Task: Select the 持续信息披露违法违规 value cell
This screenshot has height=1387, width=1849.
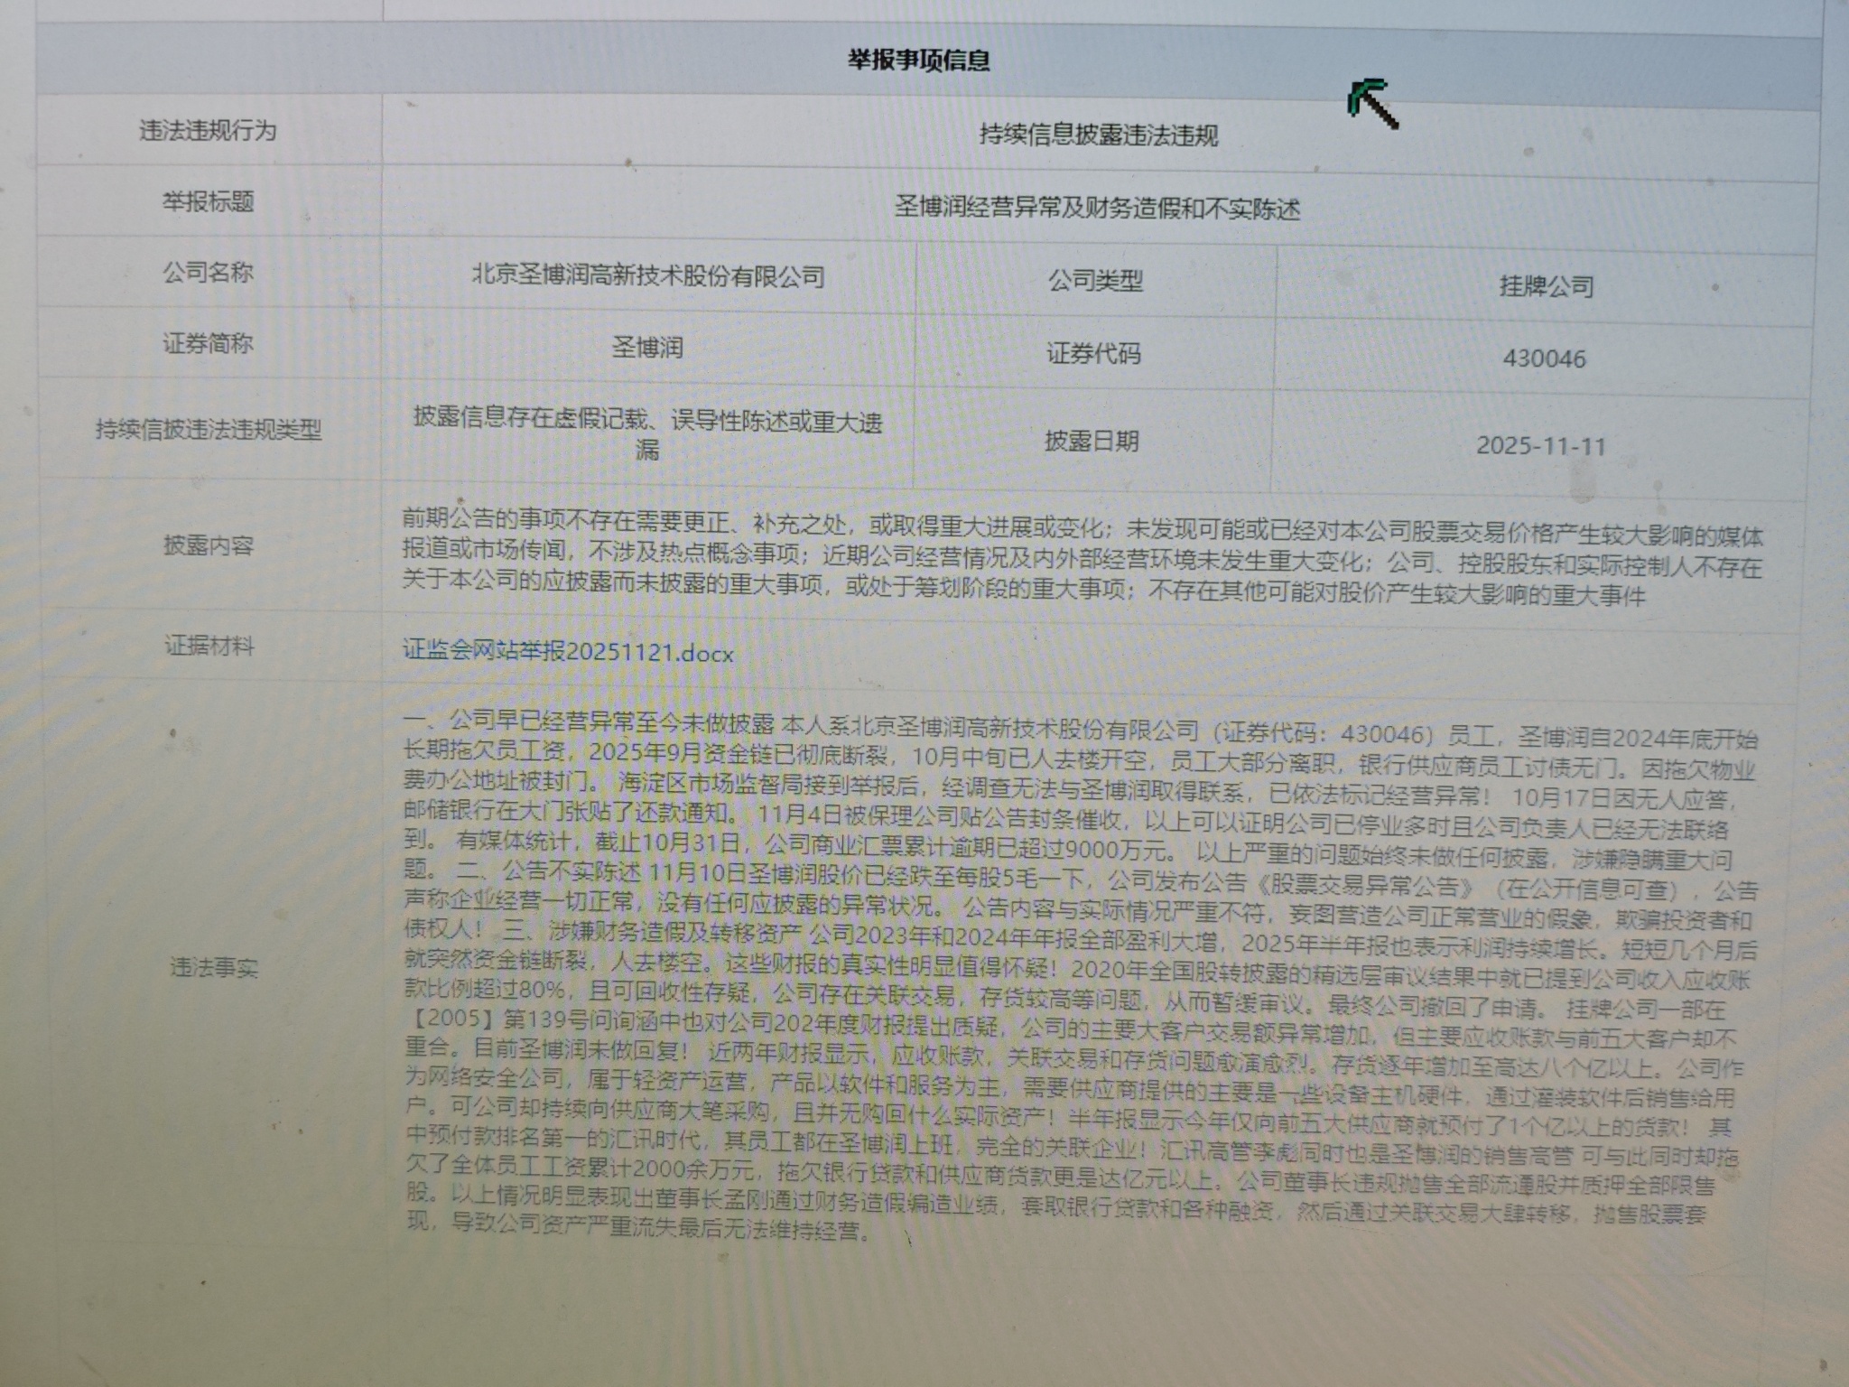Action: point(1099,136)
